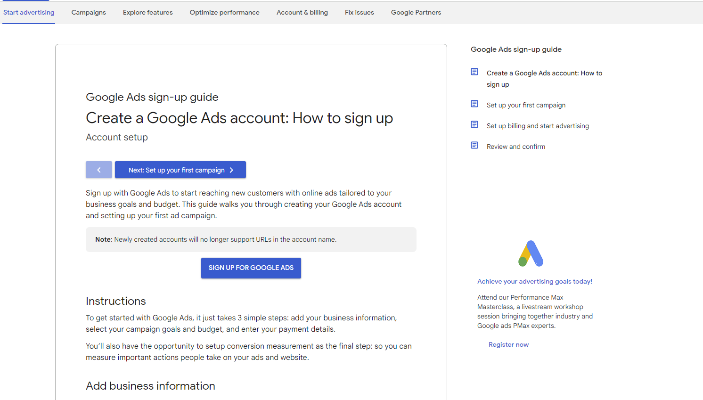The image size is (703, 400).
Task: Click document icon beside Set up billing
Action: [x=474, y=124]
